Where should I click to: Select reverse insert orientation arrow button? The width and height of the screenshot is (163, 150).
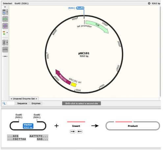coord(79,131)
